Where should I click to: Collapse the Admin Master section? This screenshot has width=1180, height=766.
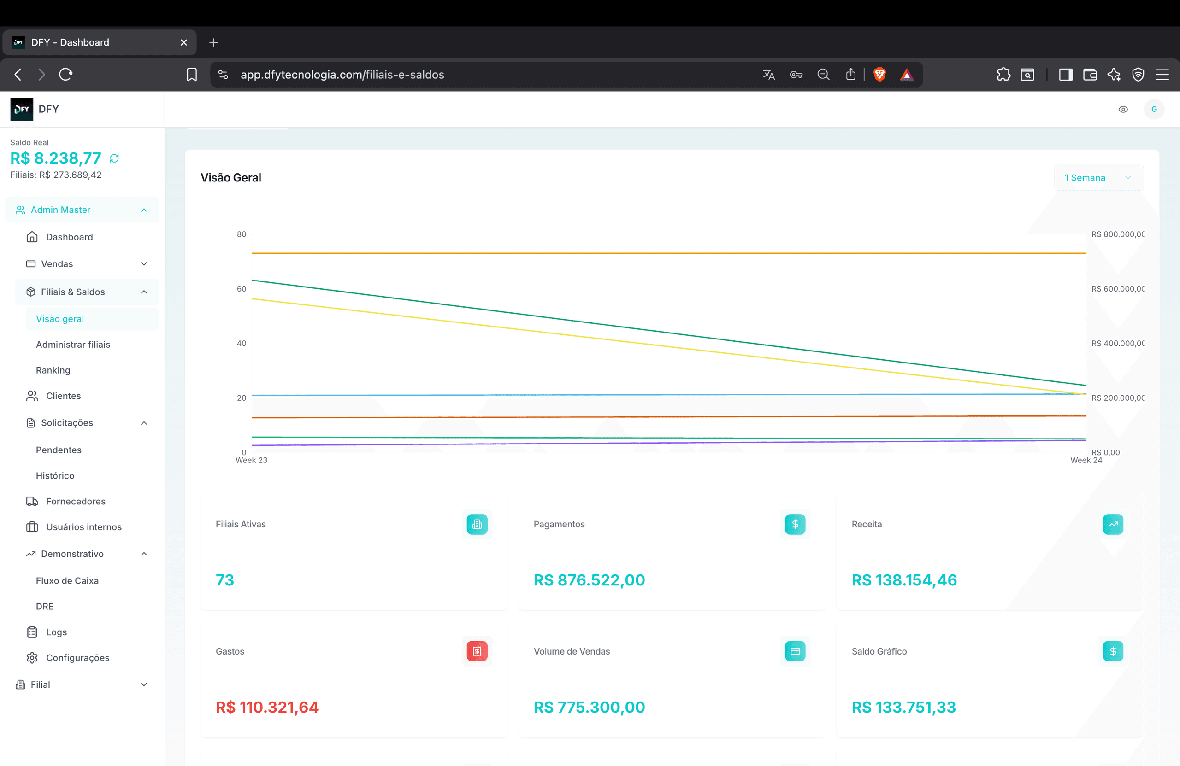[x=83, y=210]
